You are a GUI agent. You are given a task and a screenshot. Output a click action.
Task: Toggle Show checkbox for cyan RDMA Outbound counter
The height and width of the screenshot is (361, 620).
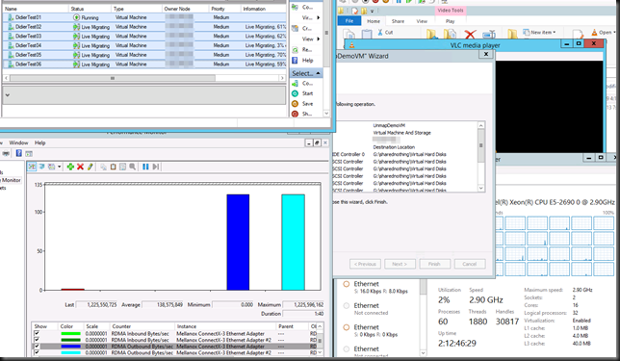point(37,352)
